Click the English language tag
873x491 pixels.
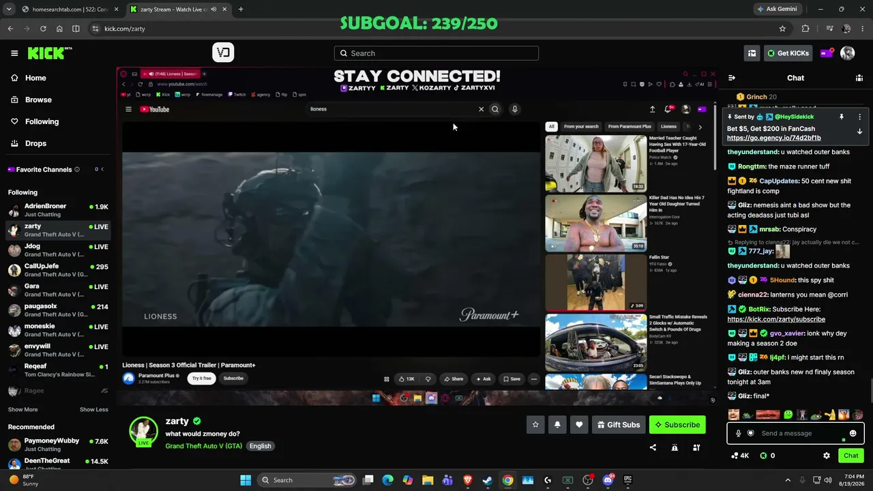260,446
